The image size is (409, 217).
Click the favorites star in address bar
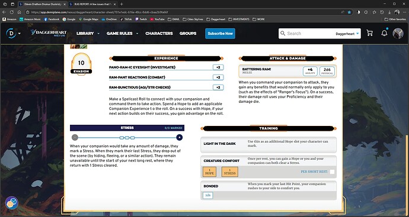pos(349,12)
